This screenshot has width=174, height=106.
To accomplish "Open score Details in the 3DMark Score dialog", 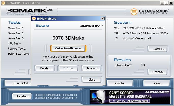I will coord(45,68).
